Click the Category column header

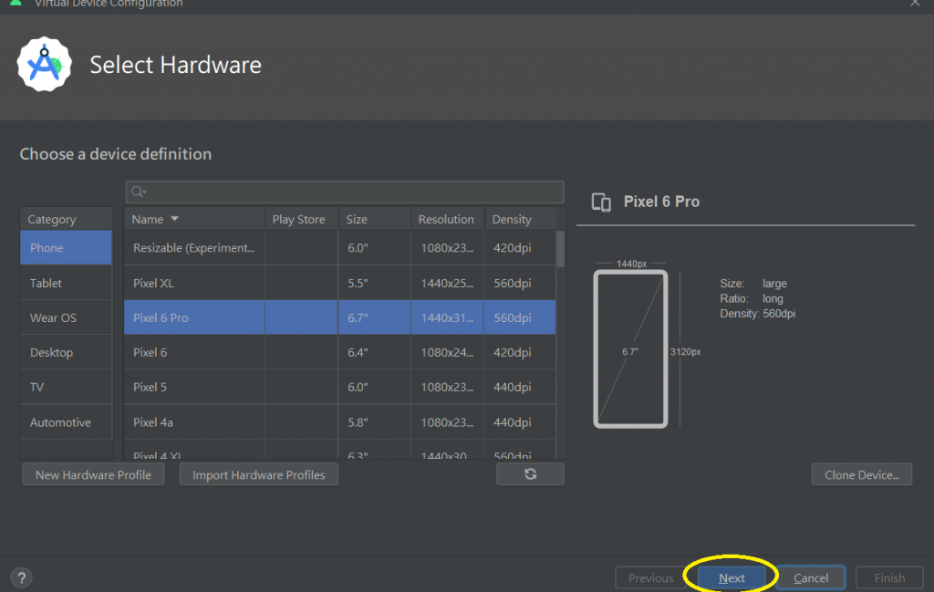click(66, 219)
